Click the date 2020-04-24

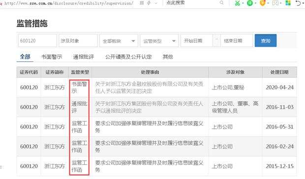(x=280, y=88)
